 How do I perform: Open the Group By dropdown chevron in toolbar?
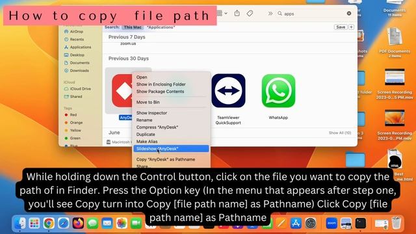tap(226, 13)
